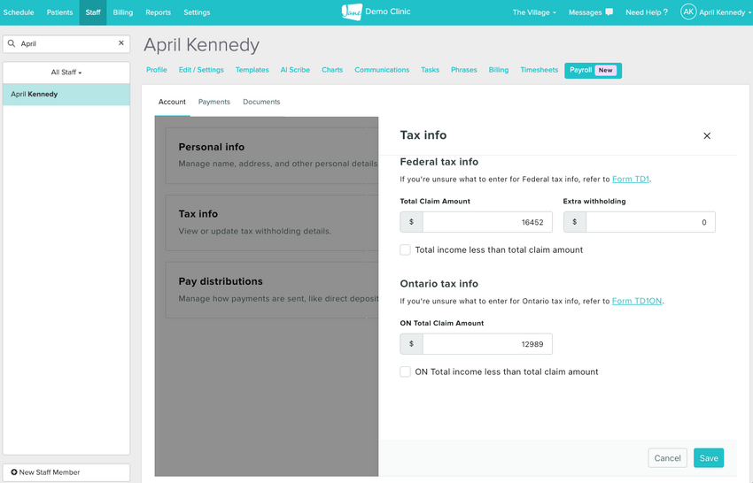This screenshot has height=483, width=753.
Task: Open the Form TD1ON link
Action: (x=637, y=301)
